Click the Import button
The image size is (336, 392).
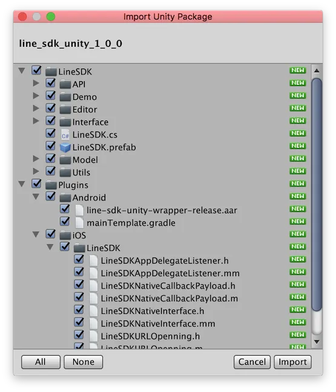click(292, 362)
